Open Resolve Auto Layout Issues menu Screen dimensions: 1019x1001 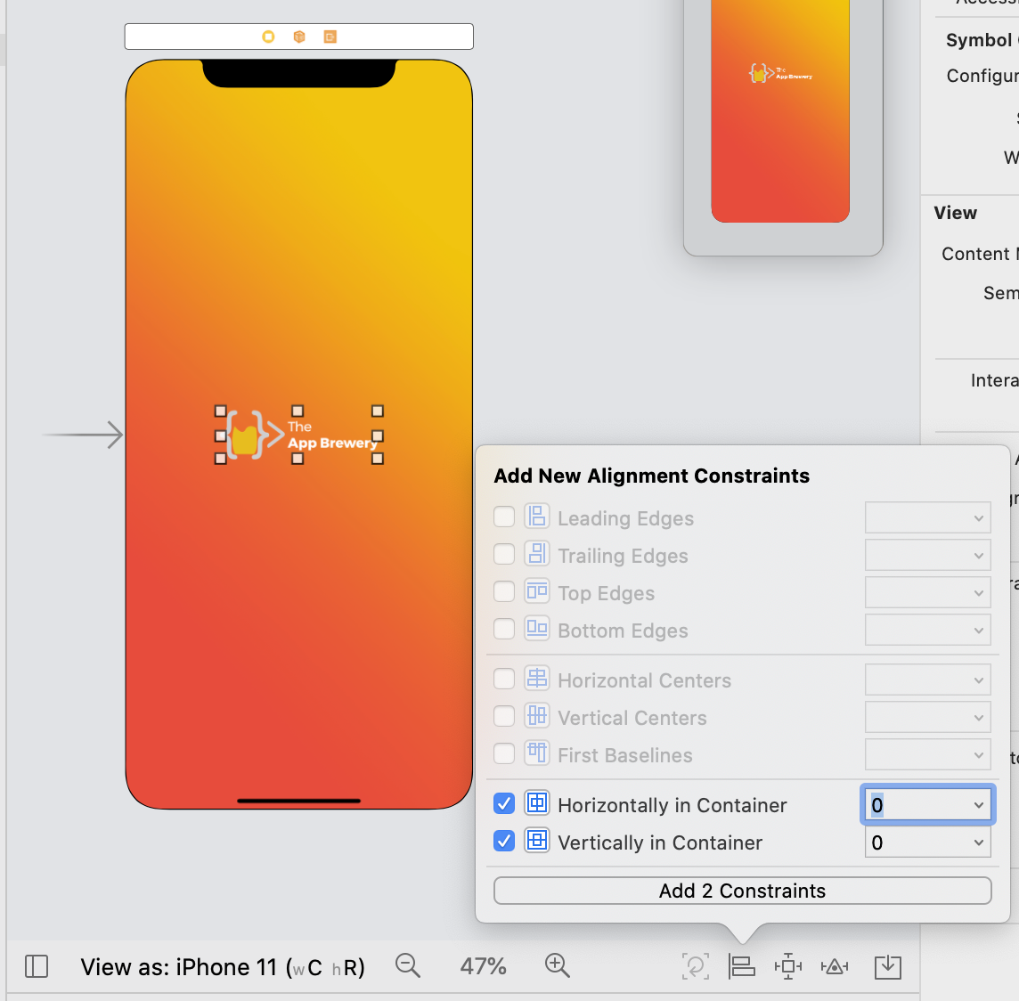coord(836,966)
